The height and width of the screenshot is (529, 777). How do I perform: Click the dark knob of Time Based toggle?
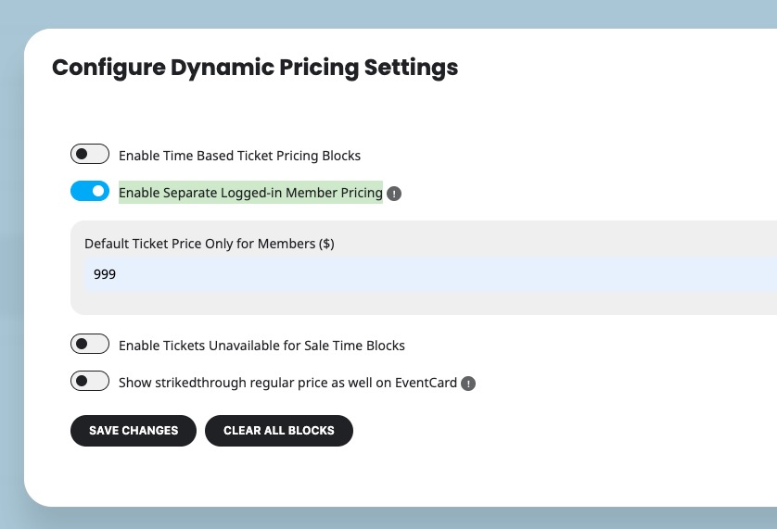click(x=82, y=154)
